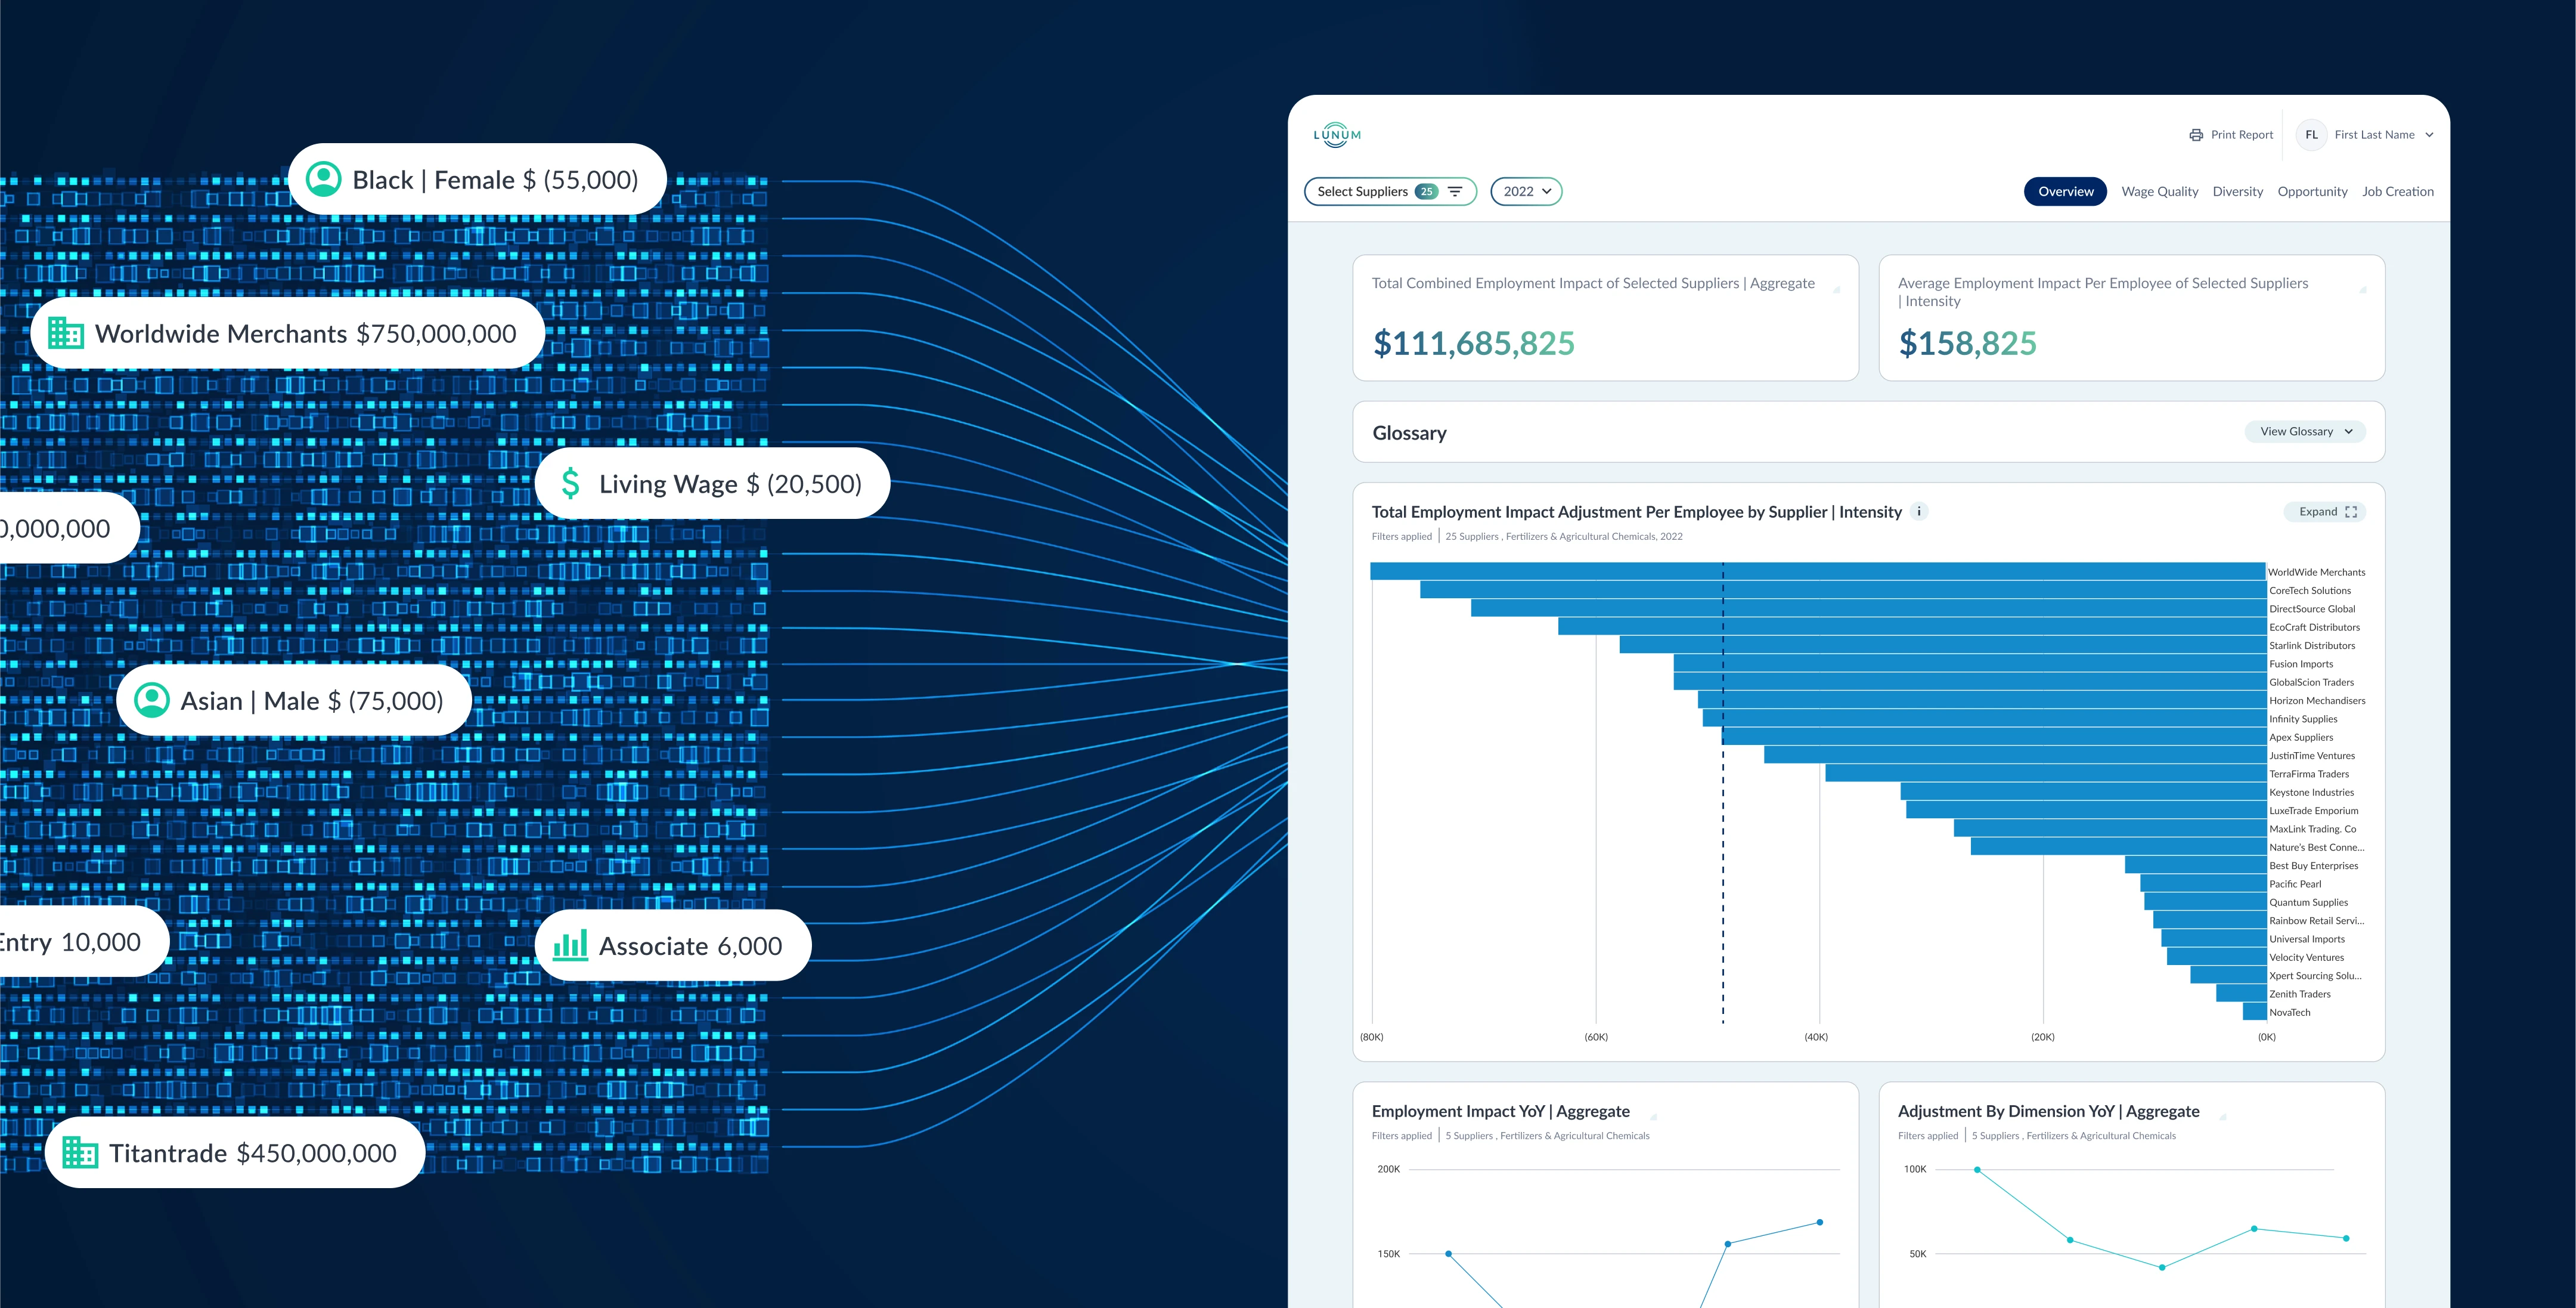Click the 25 suppliers count badge
Screen dimensions: 2576x1308
click(1426, 191)
